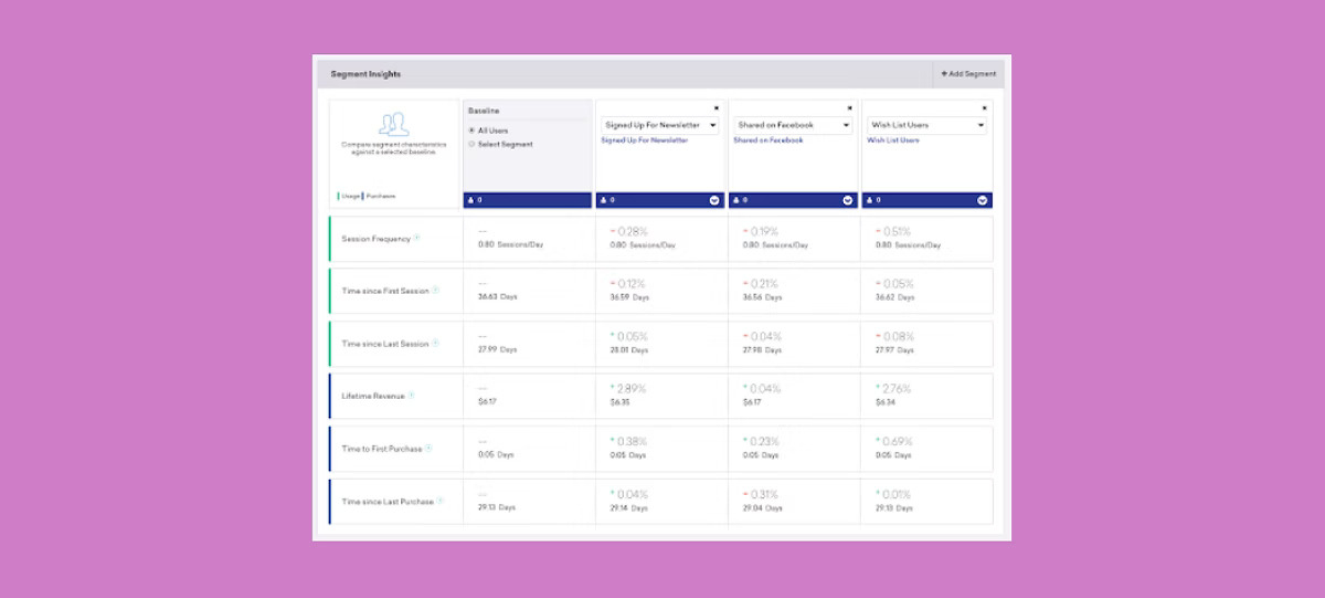
Task: Click info icon beside Time since Last Purchase
Action: tap(440, 501)
